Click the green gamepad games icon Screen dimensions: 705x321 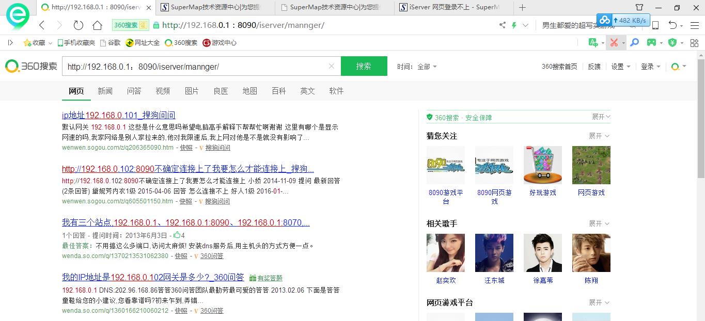652,43
